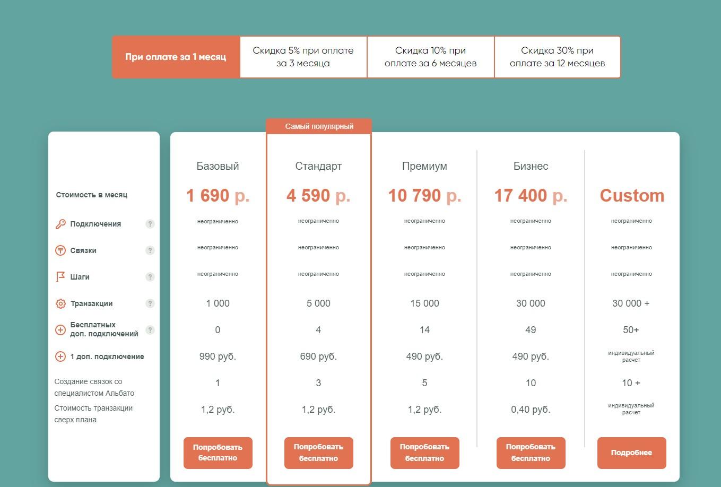The image size is (721, 487).
Task: Click the 30 000 + transactions value
Action: (x=631, y=303)
